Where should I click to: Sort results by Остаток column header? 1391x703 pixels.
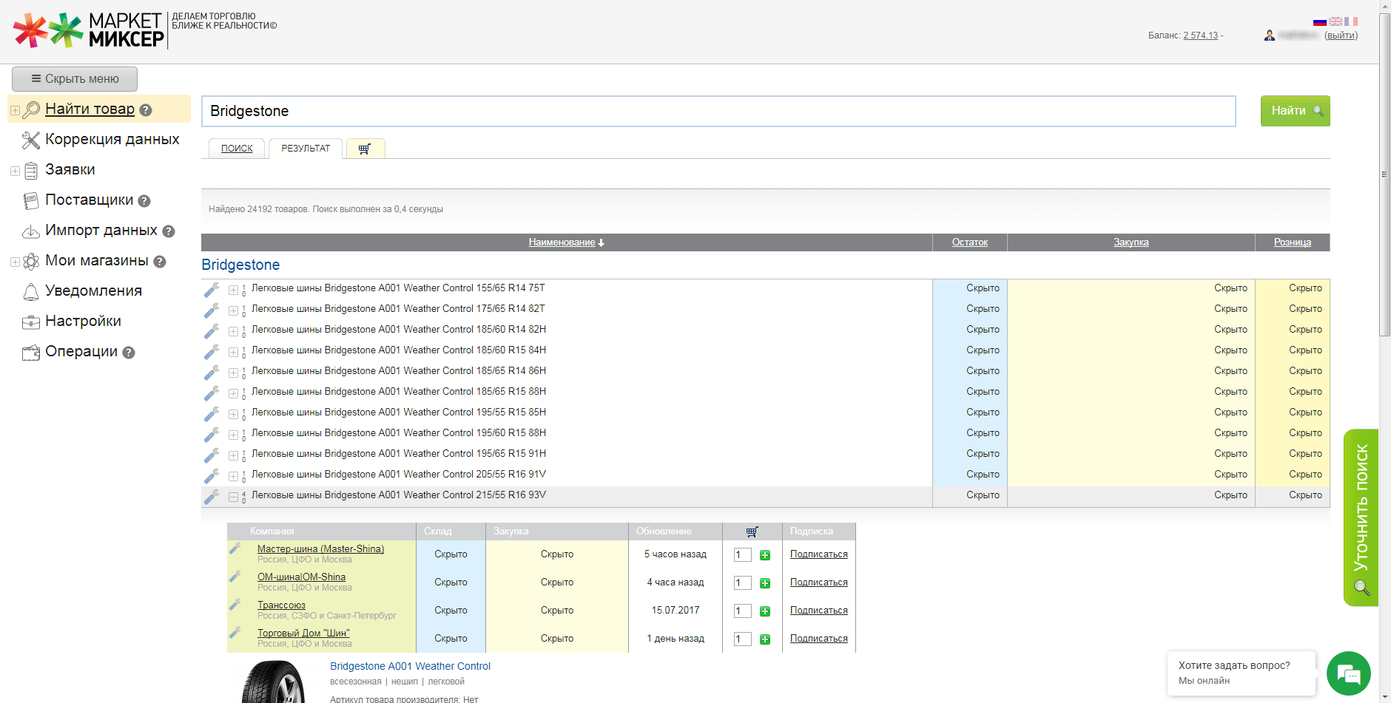(x=969, y=242)
